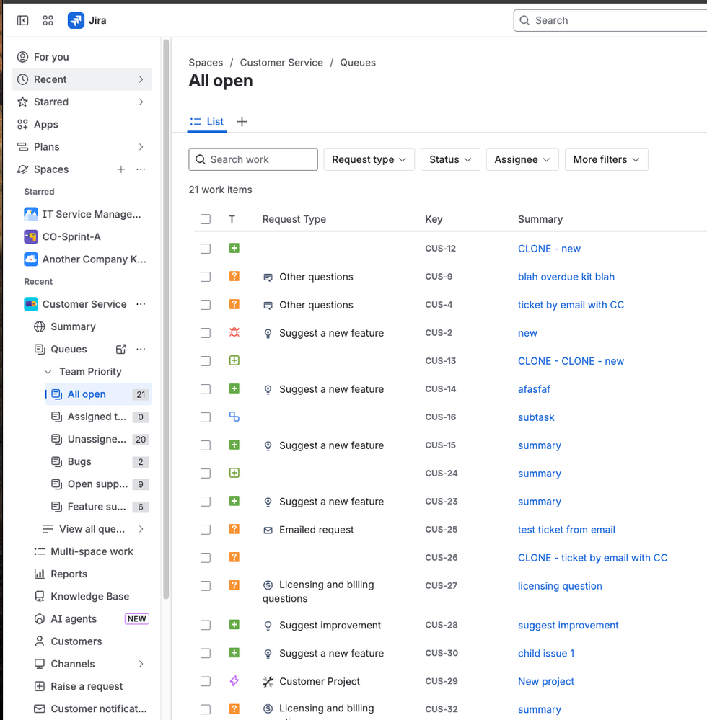Open Spaces more actions ellipsis
Image resolution: width=707 pixels, height=720 pixels.
point(141,169)
